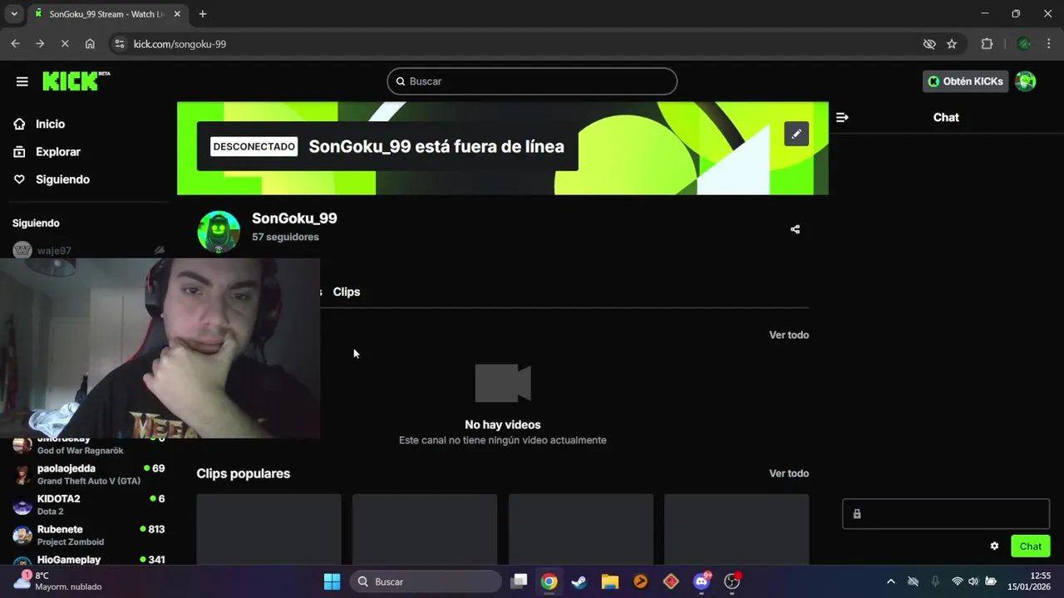Go forward in Chrome
This screenshot has height=598, width=1064.
(40, 44)
